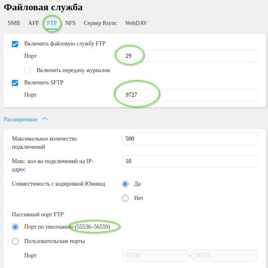Click the Расширенные link text

click(x=21, y=119)
